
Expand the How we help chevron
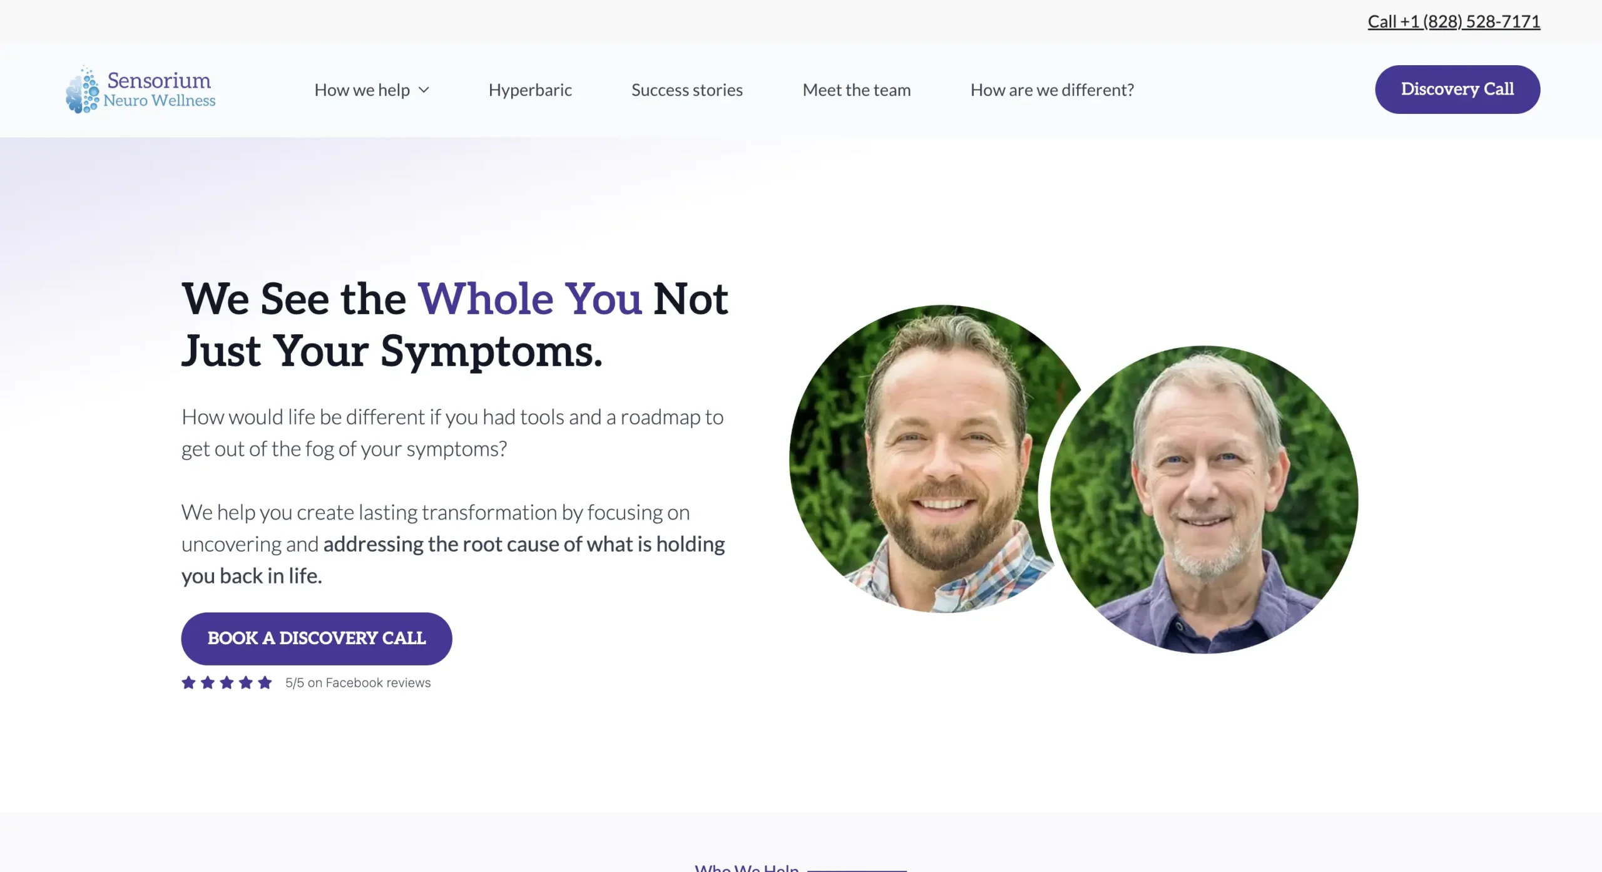tap(424, 90)
